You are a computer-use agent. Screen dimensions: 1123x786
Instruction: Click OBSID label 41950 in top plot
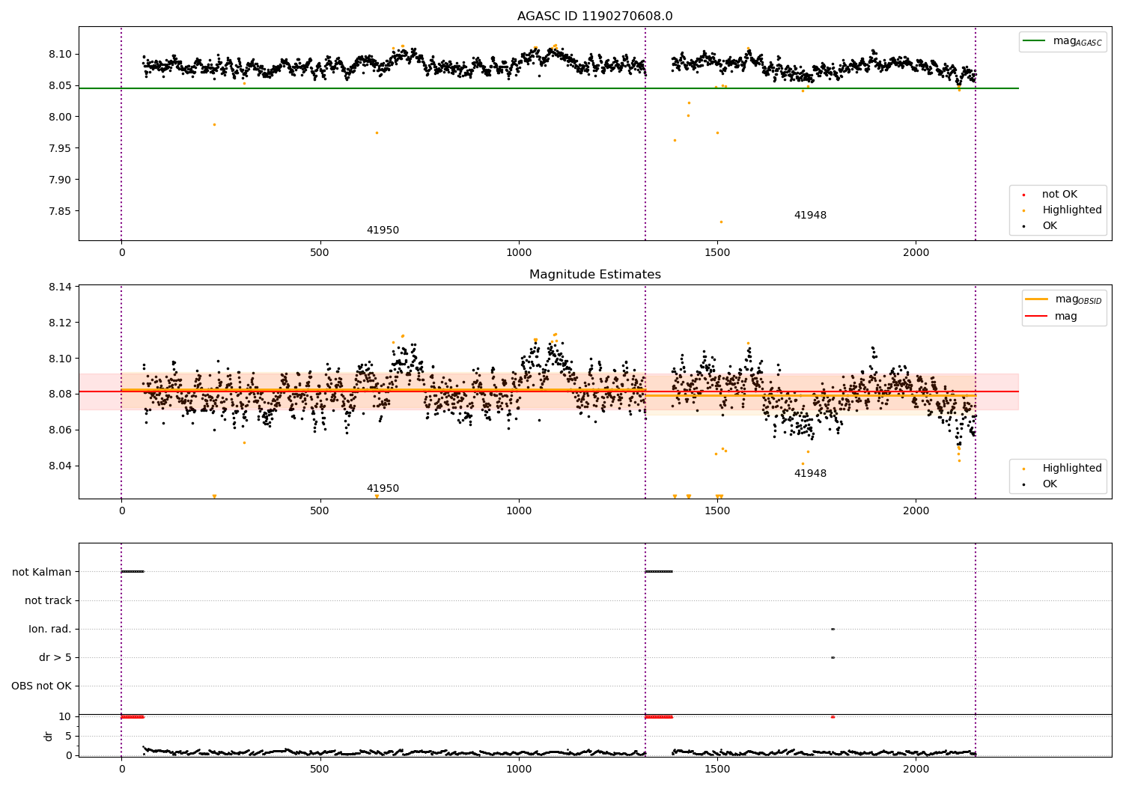pyautogui.click(x=383, y=231)
